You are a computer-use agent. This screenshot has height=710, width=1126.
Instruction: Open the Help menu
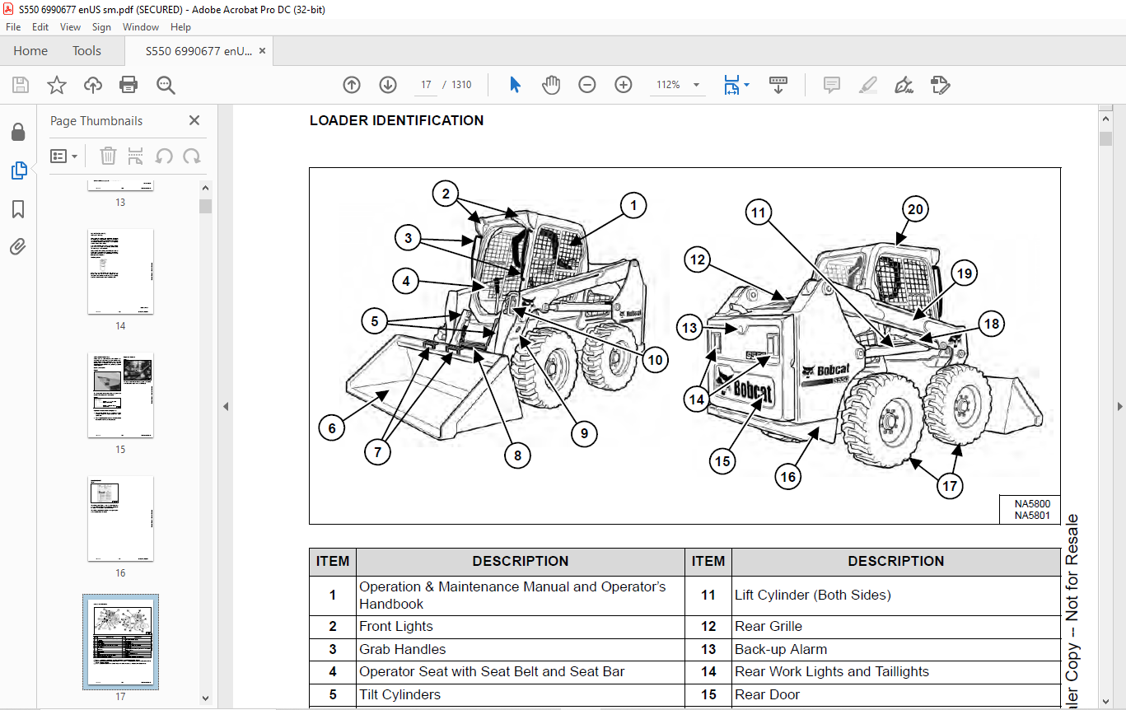pyautogui.click(x=180, y=27)
